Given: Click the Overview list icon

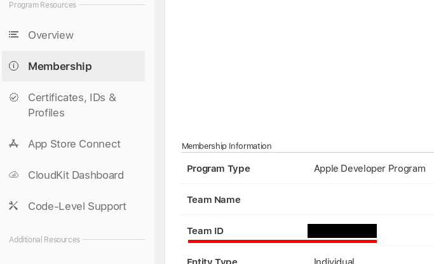Looking at the screenshot, I should tap(13, 35).
